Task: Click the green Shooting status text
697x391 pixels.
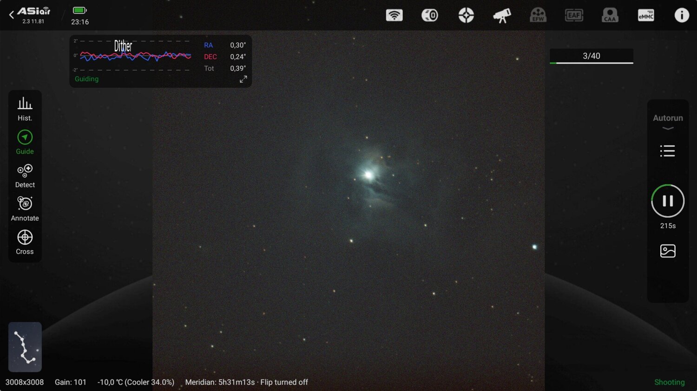Action: point(669,382)
